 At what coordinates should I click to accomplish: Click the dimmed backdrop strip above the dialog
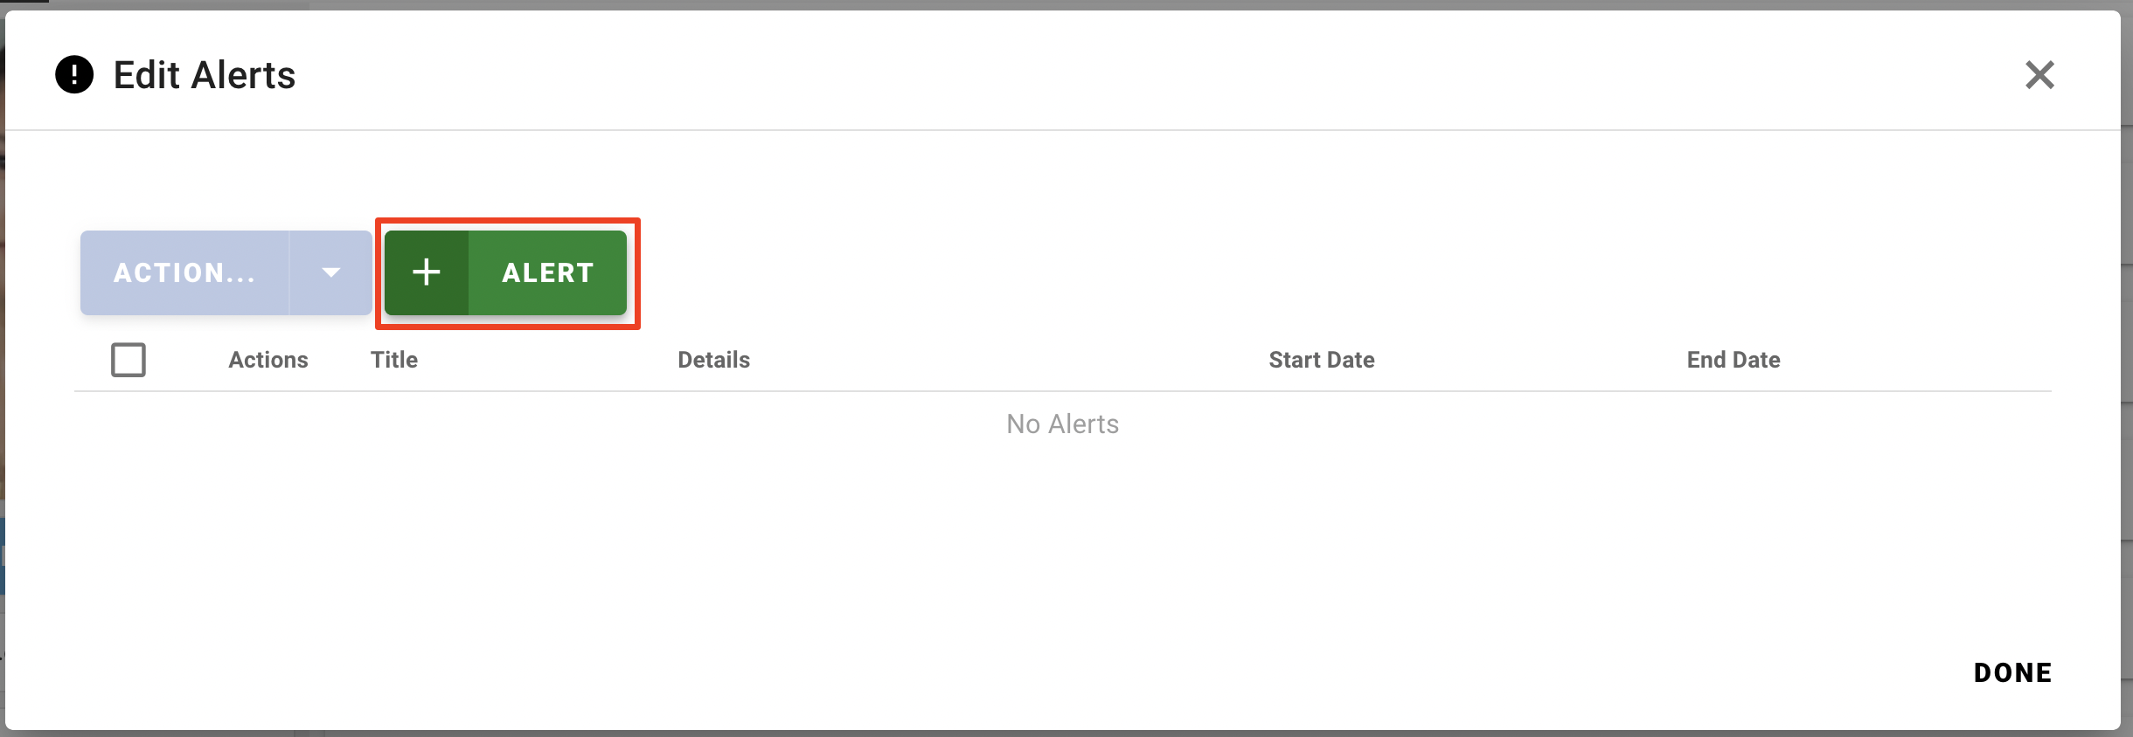[x=1049, y=4]
